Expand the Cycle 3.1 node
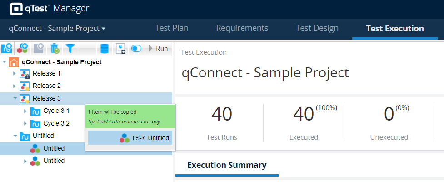This screenshot has height=182, width=444. point(25,111)
